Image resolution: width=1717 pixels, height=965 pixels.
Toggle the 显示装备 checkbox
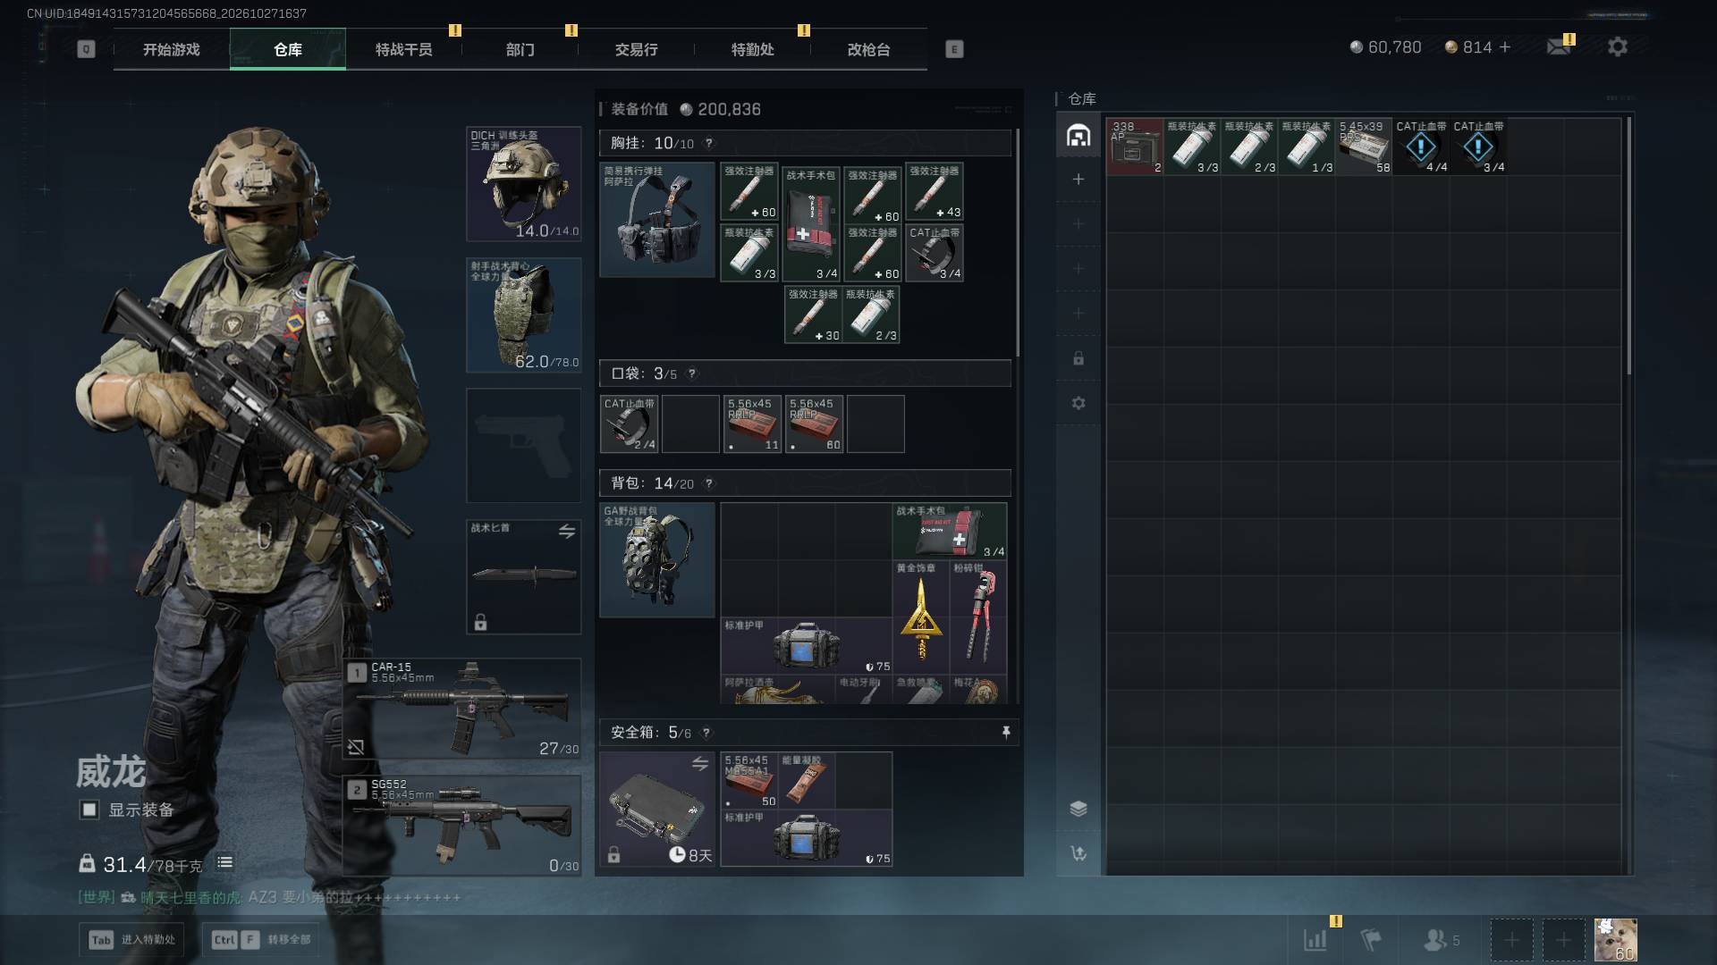[x=89, y=810]
